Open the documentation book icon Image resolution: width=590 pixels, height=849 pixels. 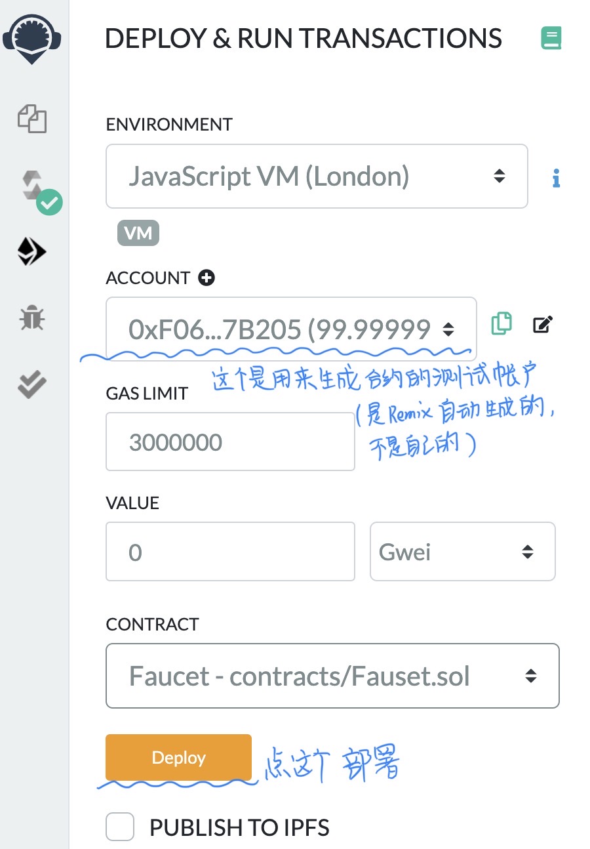point(551,39)
